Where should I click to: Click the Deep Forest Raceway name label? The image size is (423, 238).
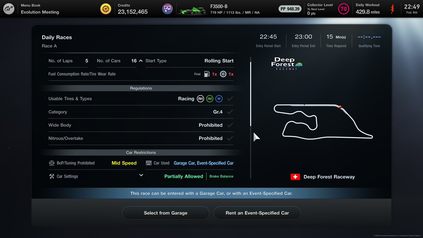pos(329,177)
